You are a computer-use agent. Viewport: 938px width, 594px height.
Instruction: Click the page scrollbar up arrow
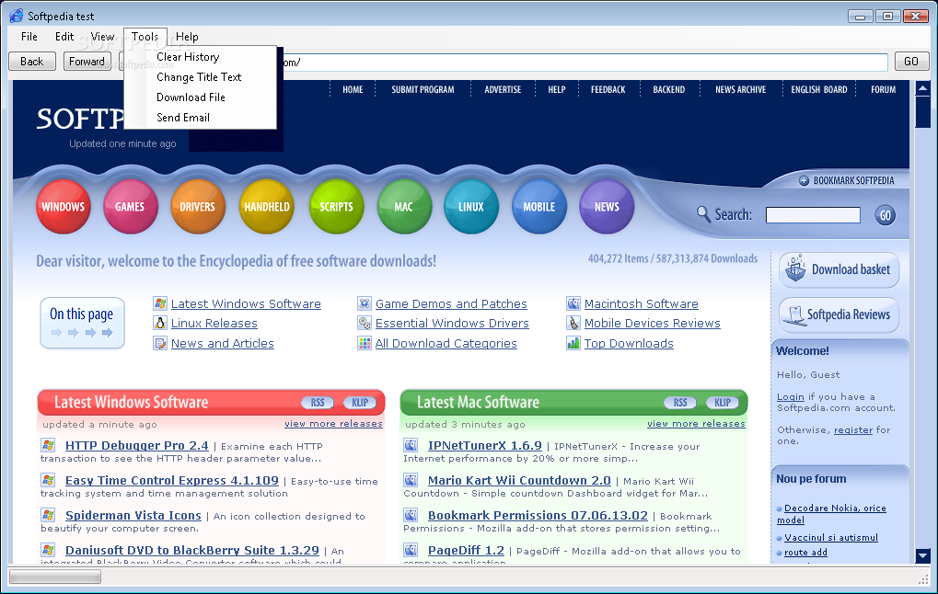pyautogui.click(x=922, y=88)
